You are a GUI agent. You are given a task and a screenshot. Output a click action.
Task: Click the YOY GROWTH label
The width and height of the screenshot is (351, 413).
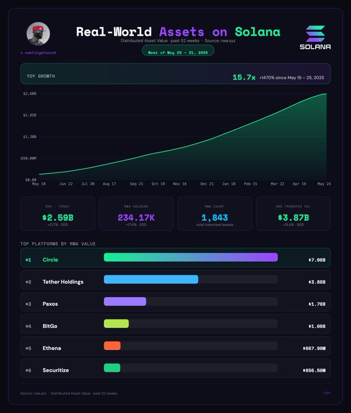click(41, 76)
